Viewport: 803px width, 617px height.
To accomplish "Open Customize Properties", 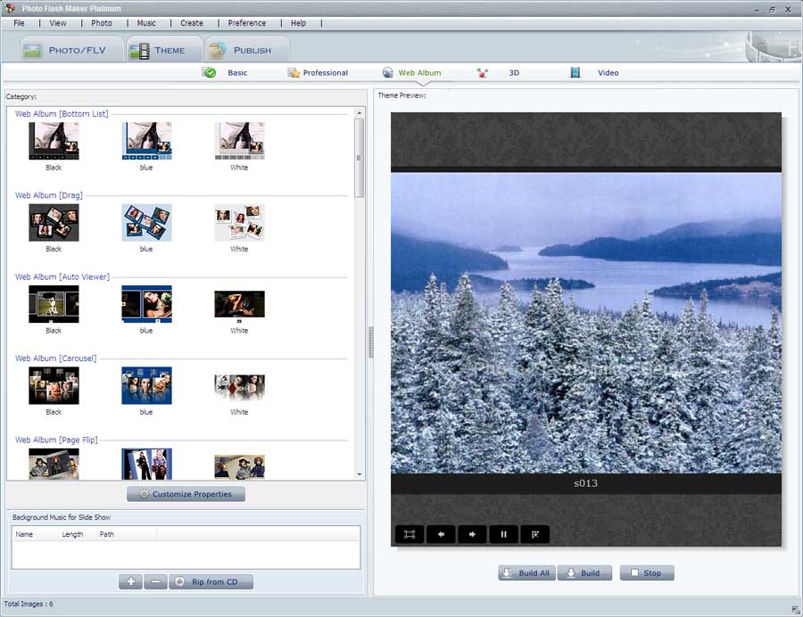I will coord(186,493).
